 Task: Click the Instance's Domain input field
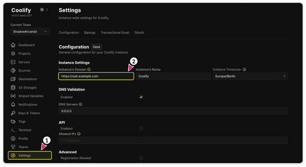click(x=96, y=76)
